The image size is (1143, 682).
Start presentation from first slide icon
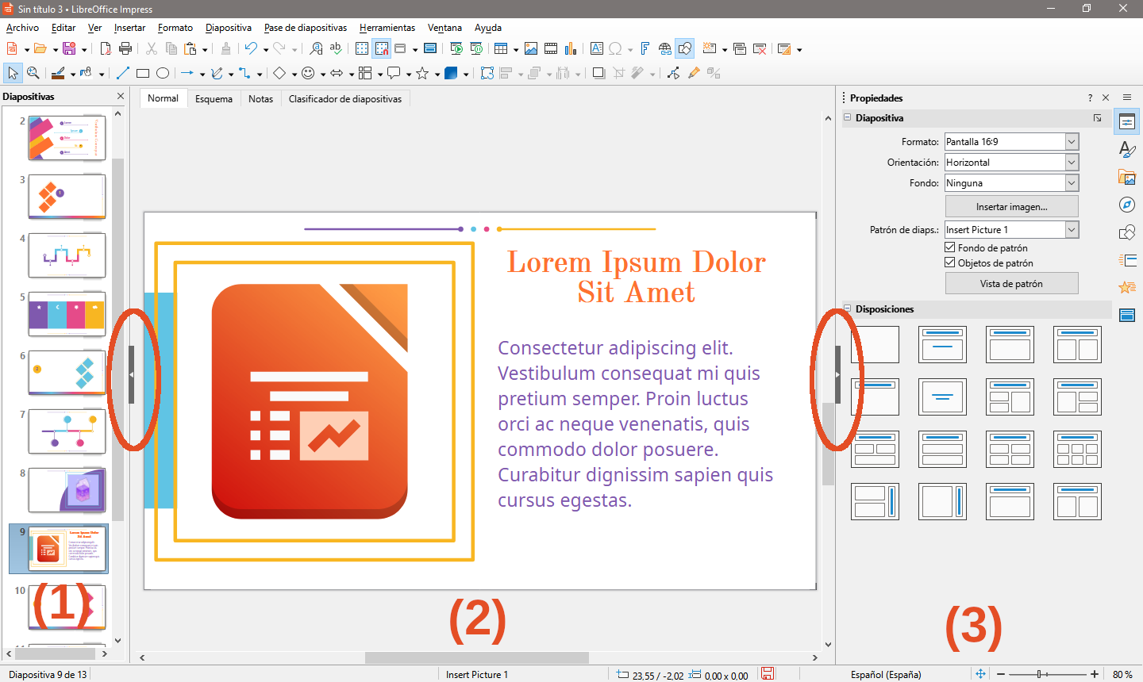click(x=456, y=49)
